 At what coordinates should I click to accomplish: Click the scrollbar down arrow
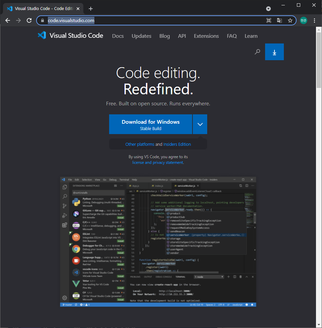pyautogui.click(x=319, y=325)
